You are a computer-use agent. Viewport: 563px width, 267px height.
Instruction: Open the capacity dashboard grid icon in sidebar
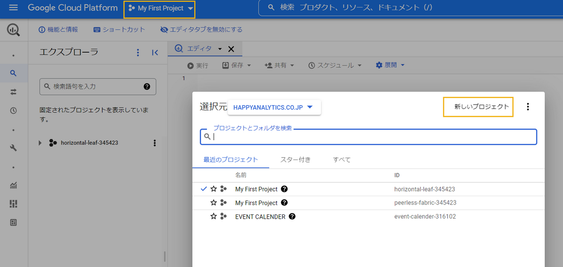point(14,204)
